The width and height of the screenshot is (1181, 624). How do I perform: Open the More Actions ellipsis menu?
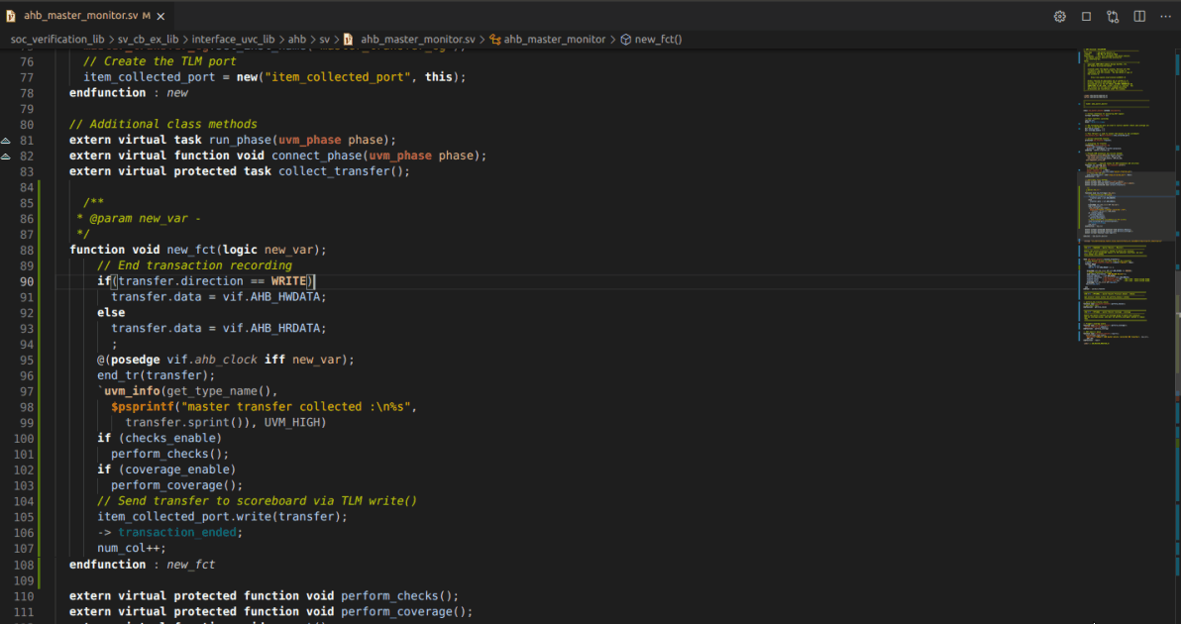[1165, 17]
